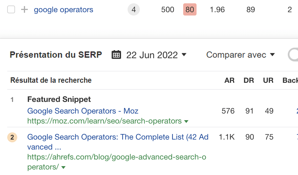The height and width of the screenshot is (175, 298).
Task: Click the Résultat de la recherche column header
Action: (x=51, y=80)
